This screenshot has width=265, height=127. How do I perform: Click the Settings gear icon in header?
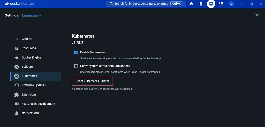click(x=211, y=4)
